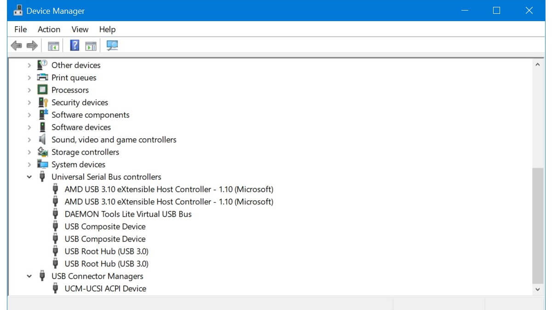
Task: Collapse Universal Serial Bus controllers node
Action: click(29, 177)
